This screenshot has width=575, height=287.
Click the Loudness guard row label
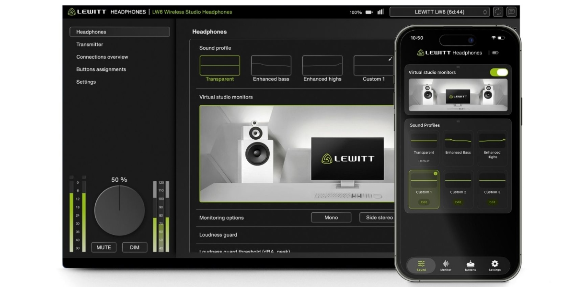tap(218, 235)
